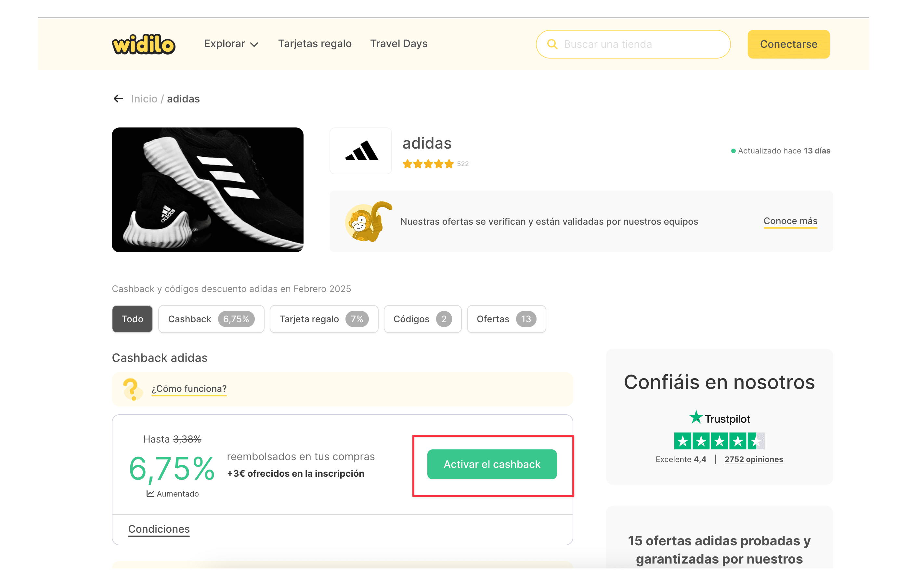Viewport: 908px width, 585px height.
Task: Select the Cashback 6,75% tab
Action: point(211,319)
